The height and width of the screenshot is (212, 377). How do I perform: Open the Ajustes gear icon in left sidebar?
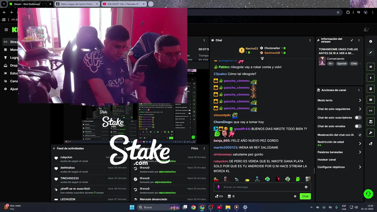coord(5,89)
